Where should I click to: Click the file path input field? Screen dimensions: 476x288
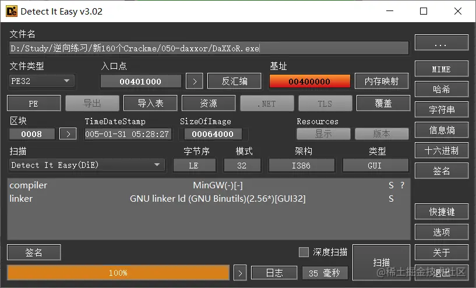coord(209,48)
